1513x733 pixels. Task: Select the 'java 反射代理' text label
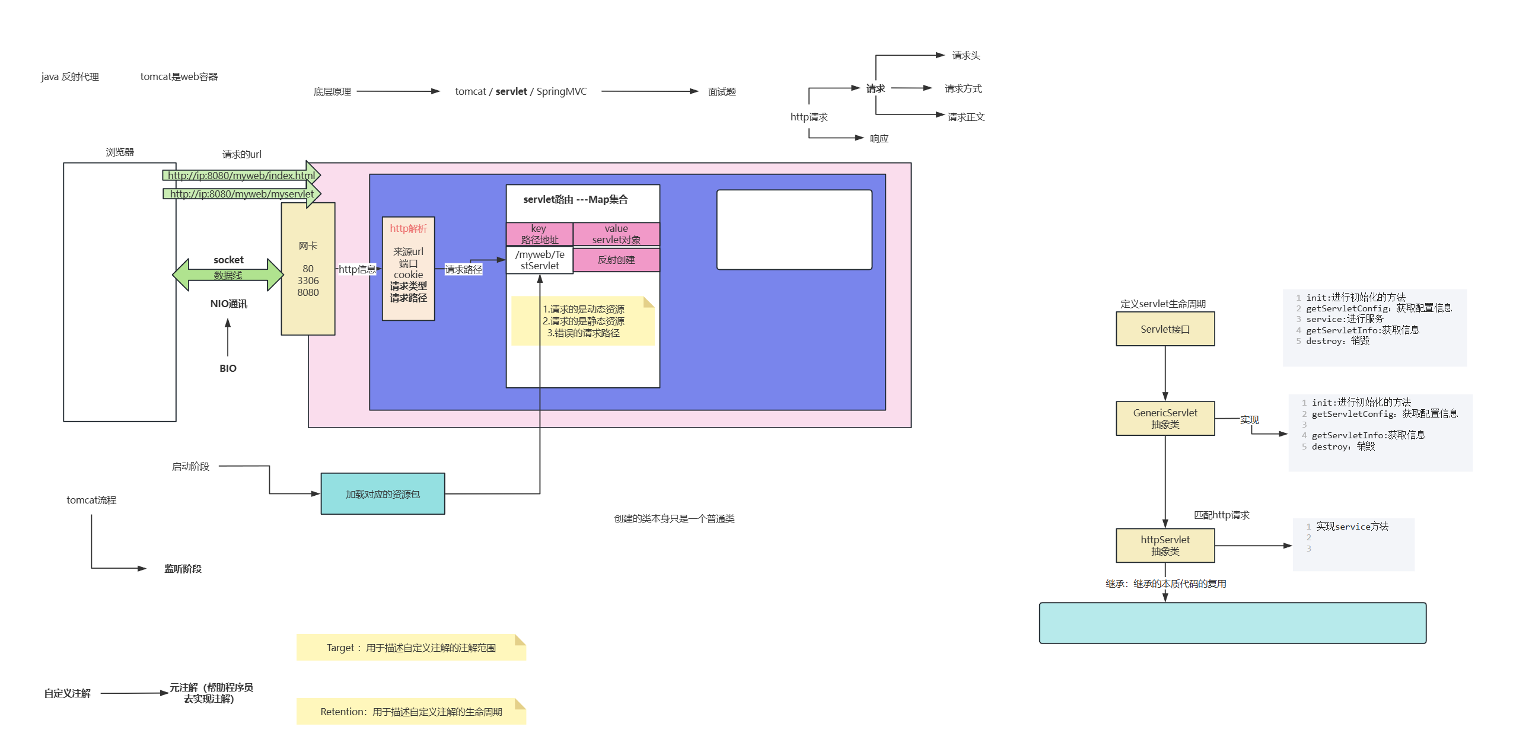tap(70, 77)
